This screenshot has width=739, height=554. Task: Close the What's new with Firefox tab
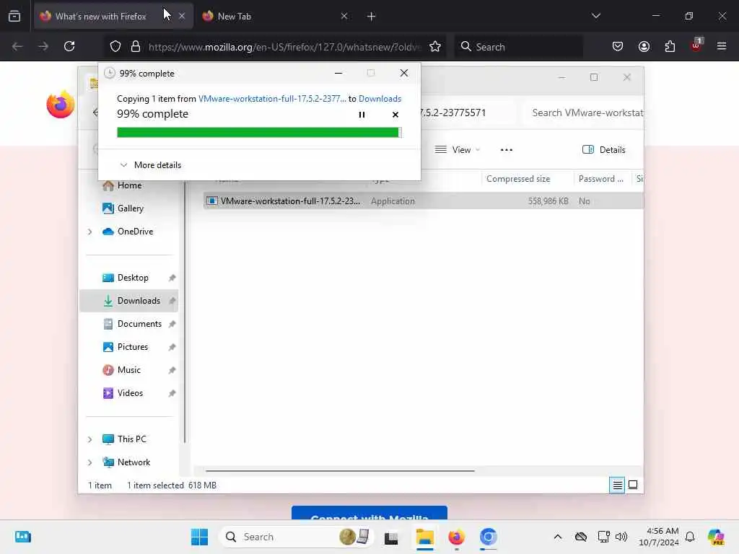(182, 17)
